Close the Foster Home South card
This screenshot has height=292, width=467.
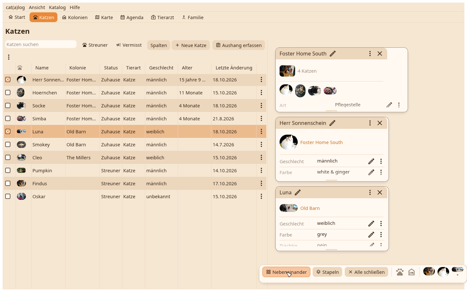point(380,54)
